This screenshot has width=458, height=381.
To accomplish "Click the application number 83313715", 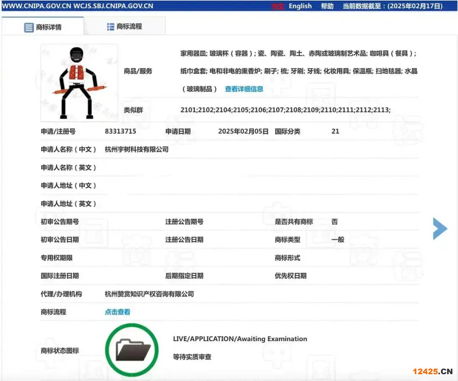I will pos(120,131).
